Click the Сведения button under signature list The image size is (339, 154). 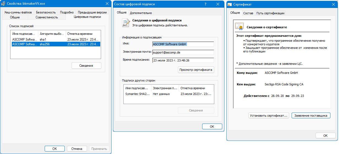[86, 66]
